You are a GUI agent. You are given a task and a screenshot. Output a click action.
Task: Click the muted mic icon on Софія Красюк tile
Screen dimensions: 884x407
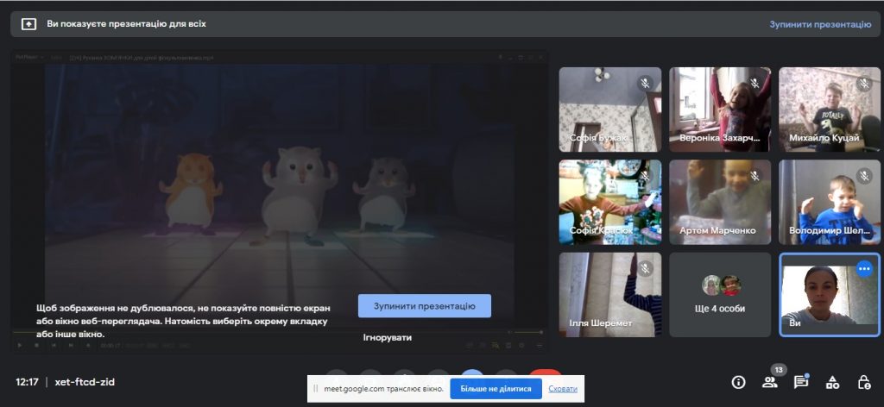pos(646,176)
